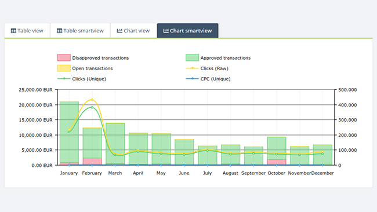Toggle Disapproved transactions series via legend label

point(100,58)
